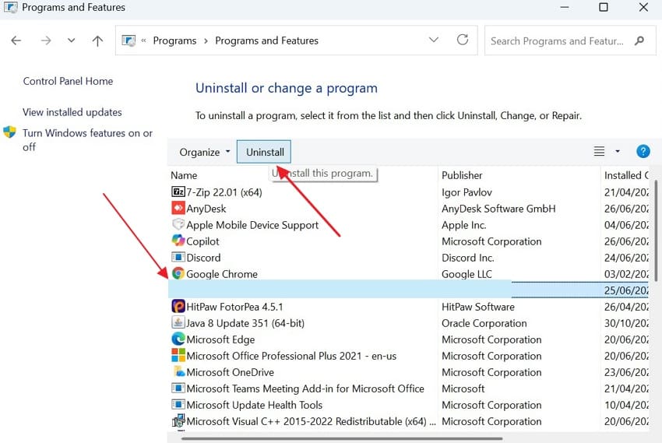Screen dimensions: 662x443
Task: Click the horizontal scrollbar thumb
Action: pos(342,438)
